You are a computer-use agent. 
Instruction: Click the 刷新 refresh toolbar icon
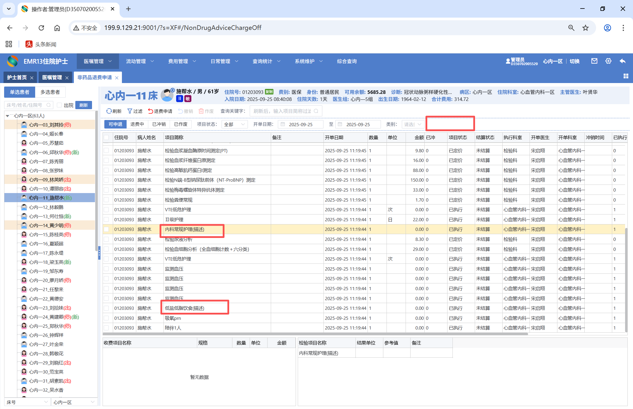point(109,111)
